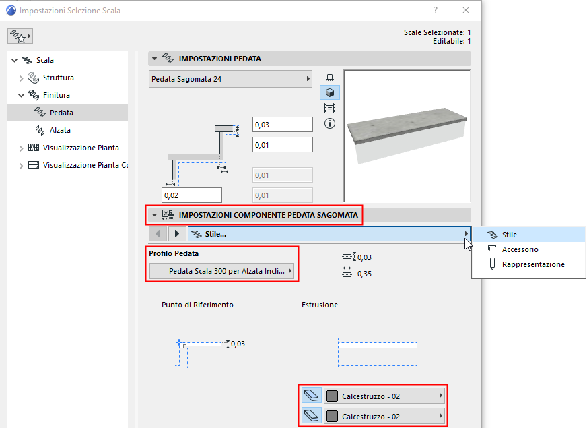Select the Scala root item

click(44, 61)
